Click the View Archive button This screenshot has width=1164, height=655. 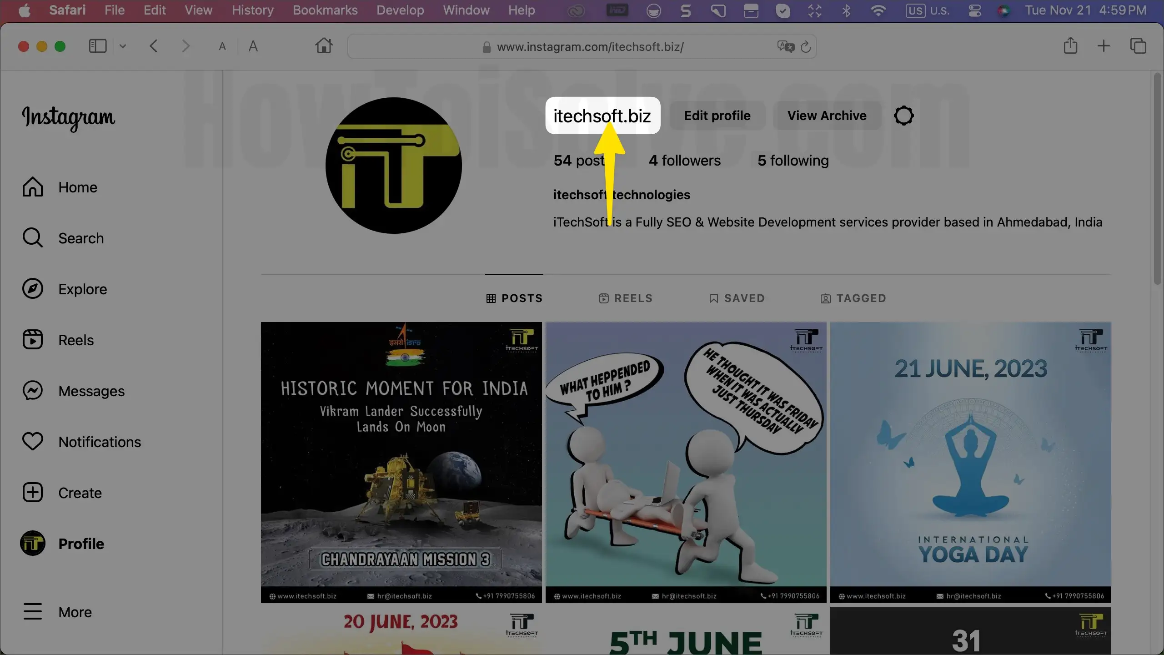click(x=827, y=116)
